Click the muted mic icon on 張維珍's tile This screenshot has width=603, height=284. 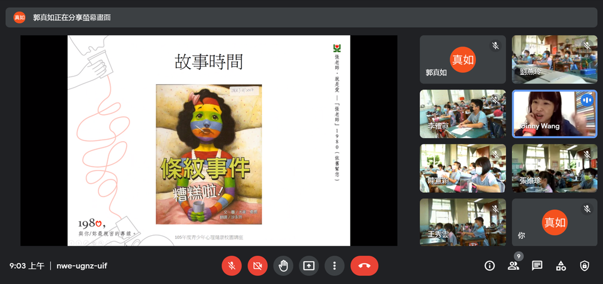[587, 154]
